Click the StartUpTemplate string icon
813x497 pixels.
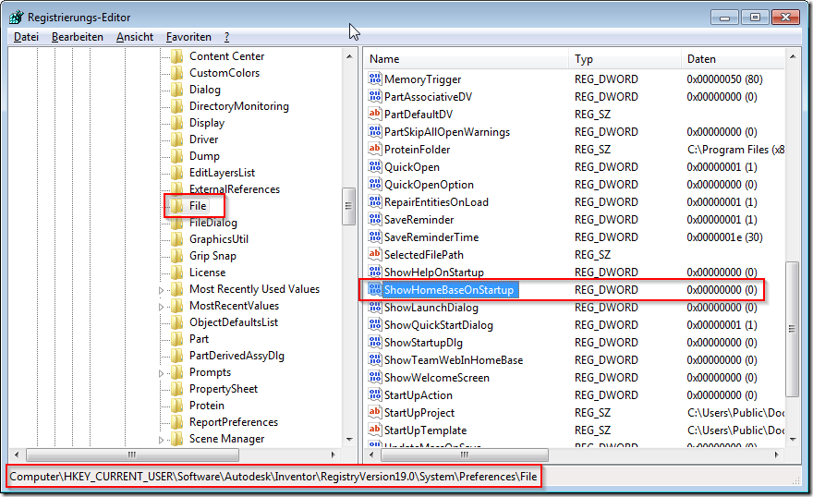(374, 430)
